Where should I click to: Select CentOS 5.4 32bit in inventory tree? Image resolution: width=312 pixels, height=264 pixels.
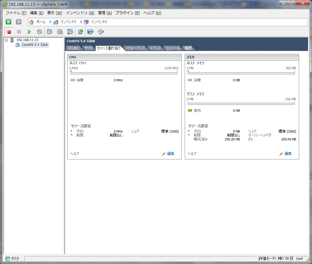pyautogui.click(x=35, y=45)
